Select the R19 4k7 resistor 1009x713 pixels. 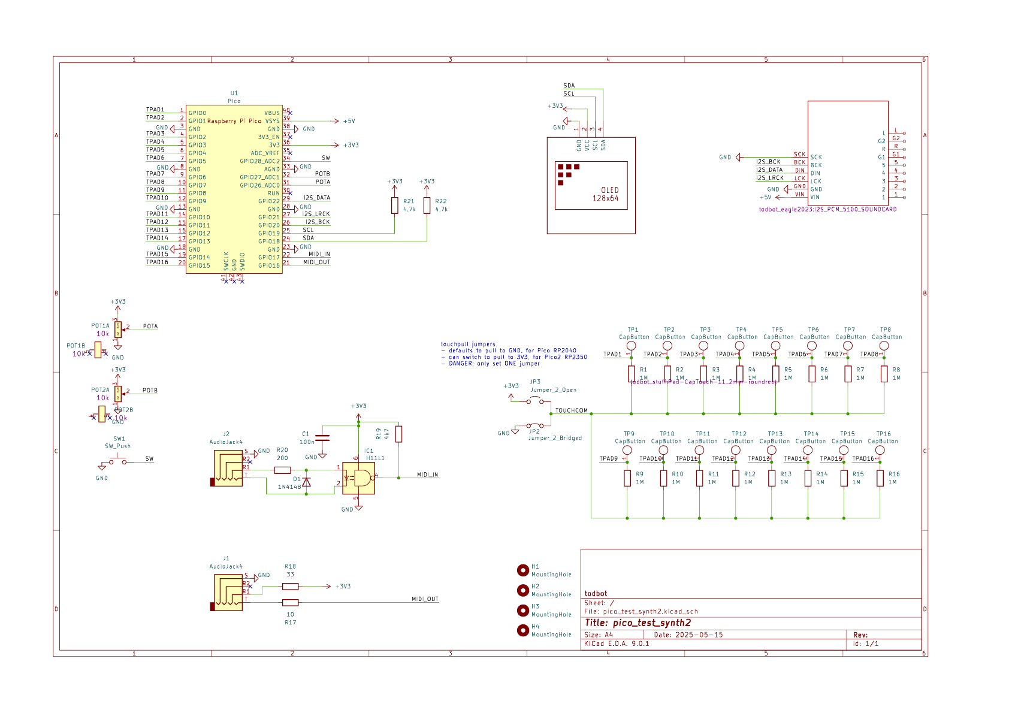click(x=398, y=434)
